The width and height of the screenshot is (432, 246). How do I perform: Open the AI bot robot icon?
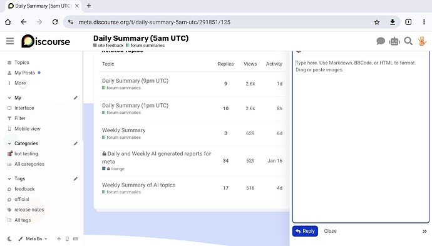coord(394,41)
